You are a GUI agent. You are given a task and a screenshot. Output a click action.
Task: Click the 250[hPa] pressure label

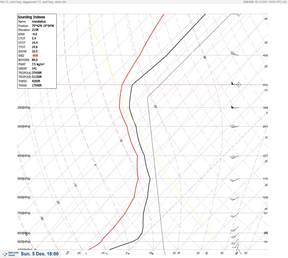[24, 107]
